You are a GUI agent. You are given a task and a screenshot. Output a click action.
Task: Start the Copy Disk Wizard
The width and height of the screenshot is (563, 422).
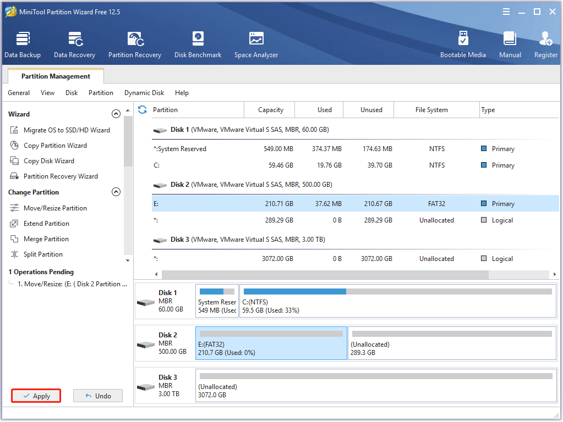pos(42,160)
